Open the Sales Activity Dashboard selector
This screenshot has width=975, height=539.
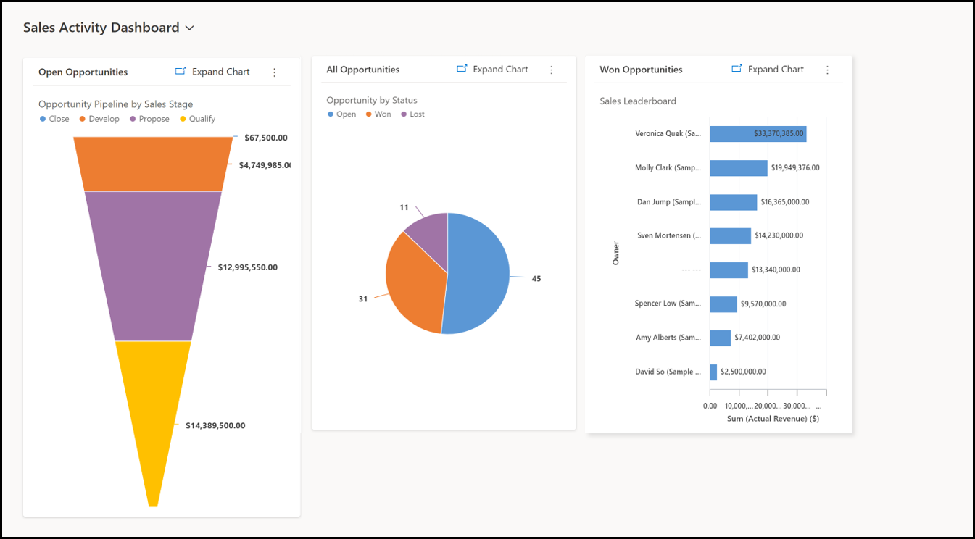point(189,28)
